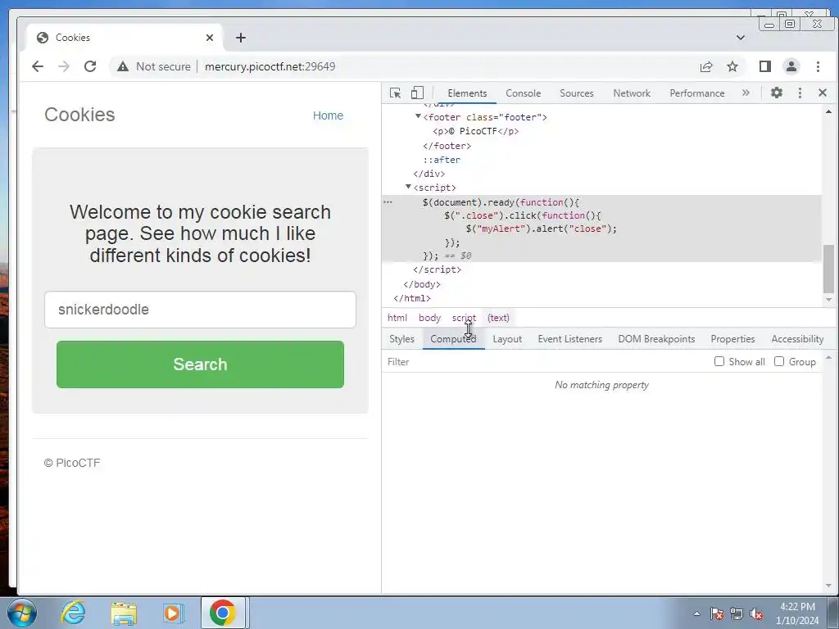Open Windows Explorer from taskbar
Image resolution: width=839 pixels, height=629 pixels.
tap(124, 613)
